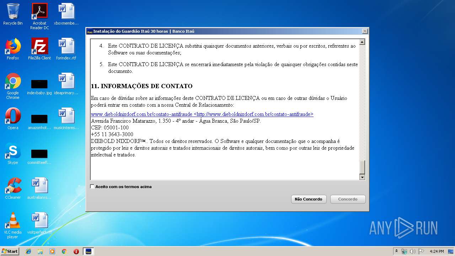Open visitperfect.rtf document
Screen dimensions: 455x256
(x=39, y=223)
